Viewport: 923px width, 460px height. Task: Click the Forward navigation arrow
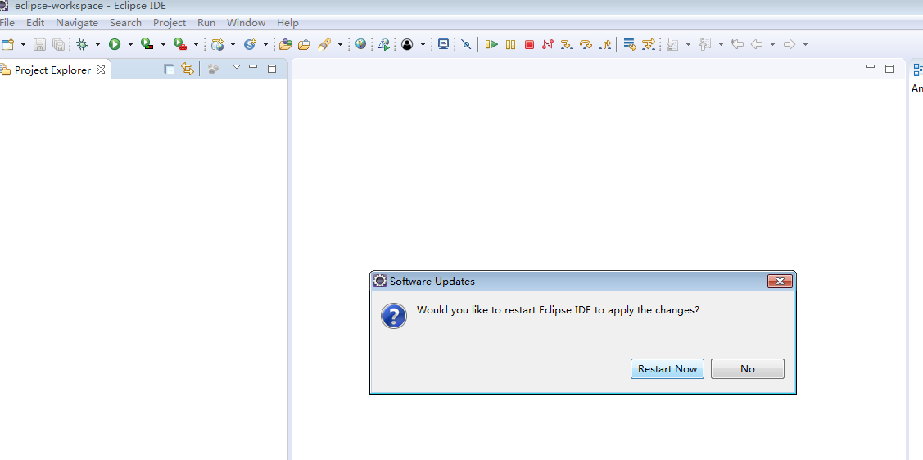pyautogui.click(x=790, y=44)
